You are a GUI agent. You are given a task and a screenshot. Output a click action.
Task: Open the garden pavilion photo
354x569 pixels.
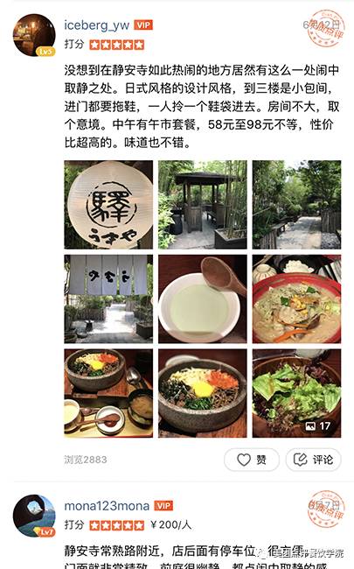pyautogui.click(x=203, y=205)
